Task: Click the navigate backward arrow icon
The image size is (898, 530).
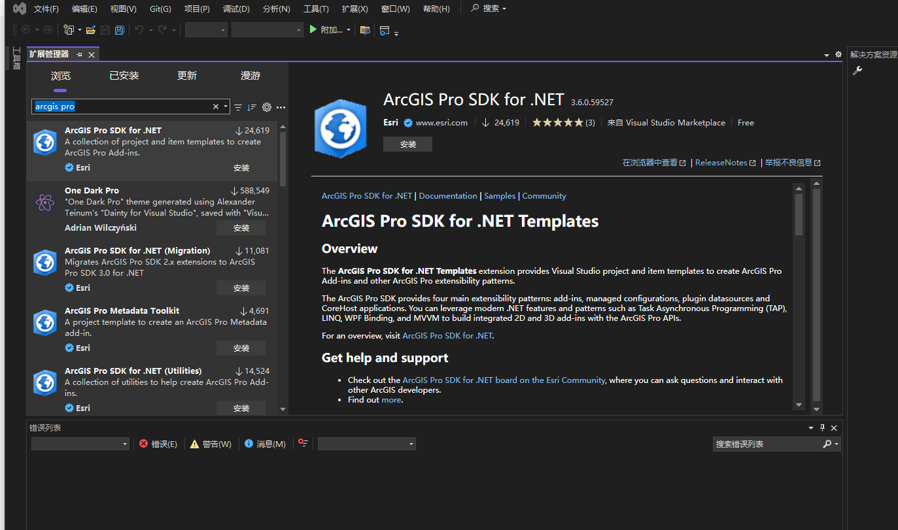Action: click(x=26, y=29)
